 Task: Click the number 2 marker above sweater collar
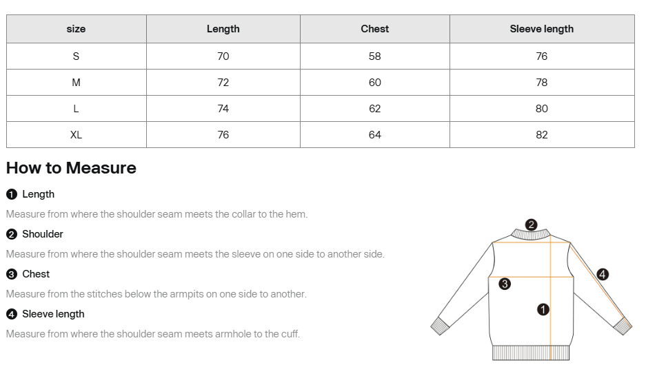pos(531,224)
